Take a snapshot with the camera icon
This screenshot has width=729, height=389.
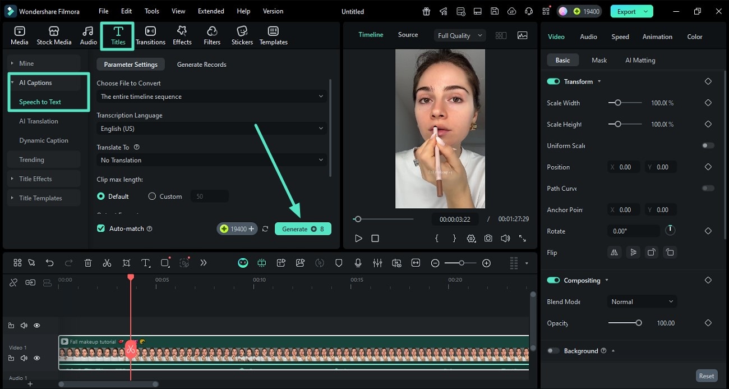point(488,238)
